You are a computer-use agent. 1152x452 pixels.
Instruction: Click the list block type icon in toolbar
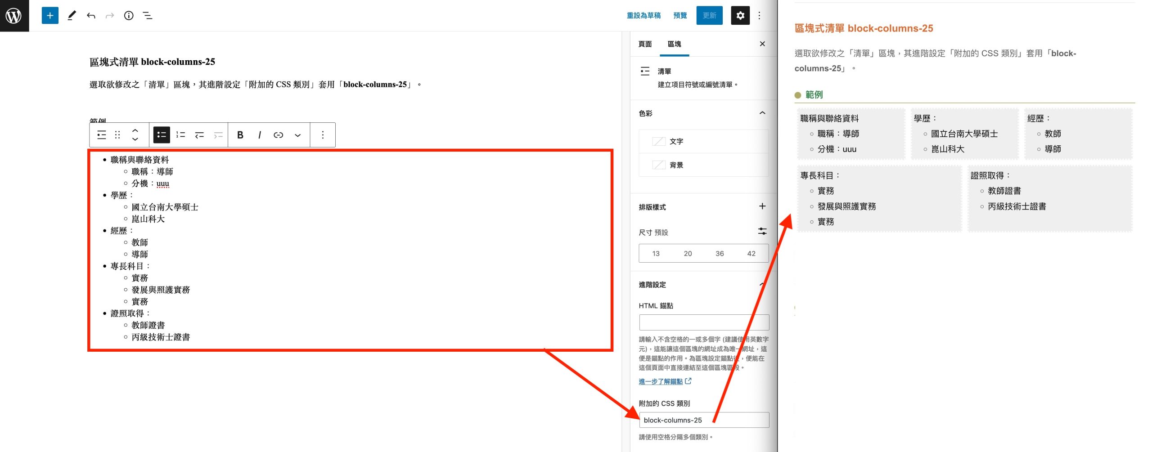point(102,135)
